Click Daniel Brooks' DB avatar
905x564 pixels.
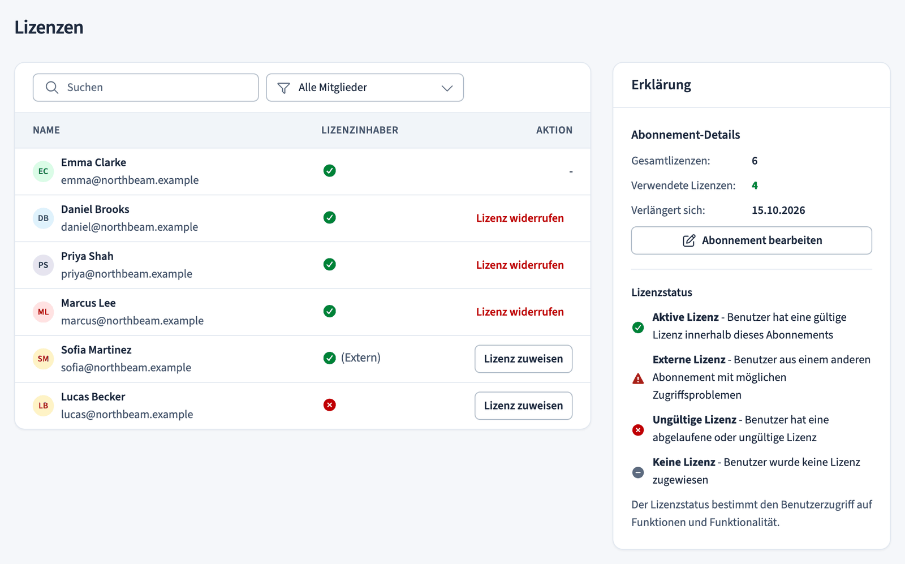point(44,218)
